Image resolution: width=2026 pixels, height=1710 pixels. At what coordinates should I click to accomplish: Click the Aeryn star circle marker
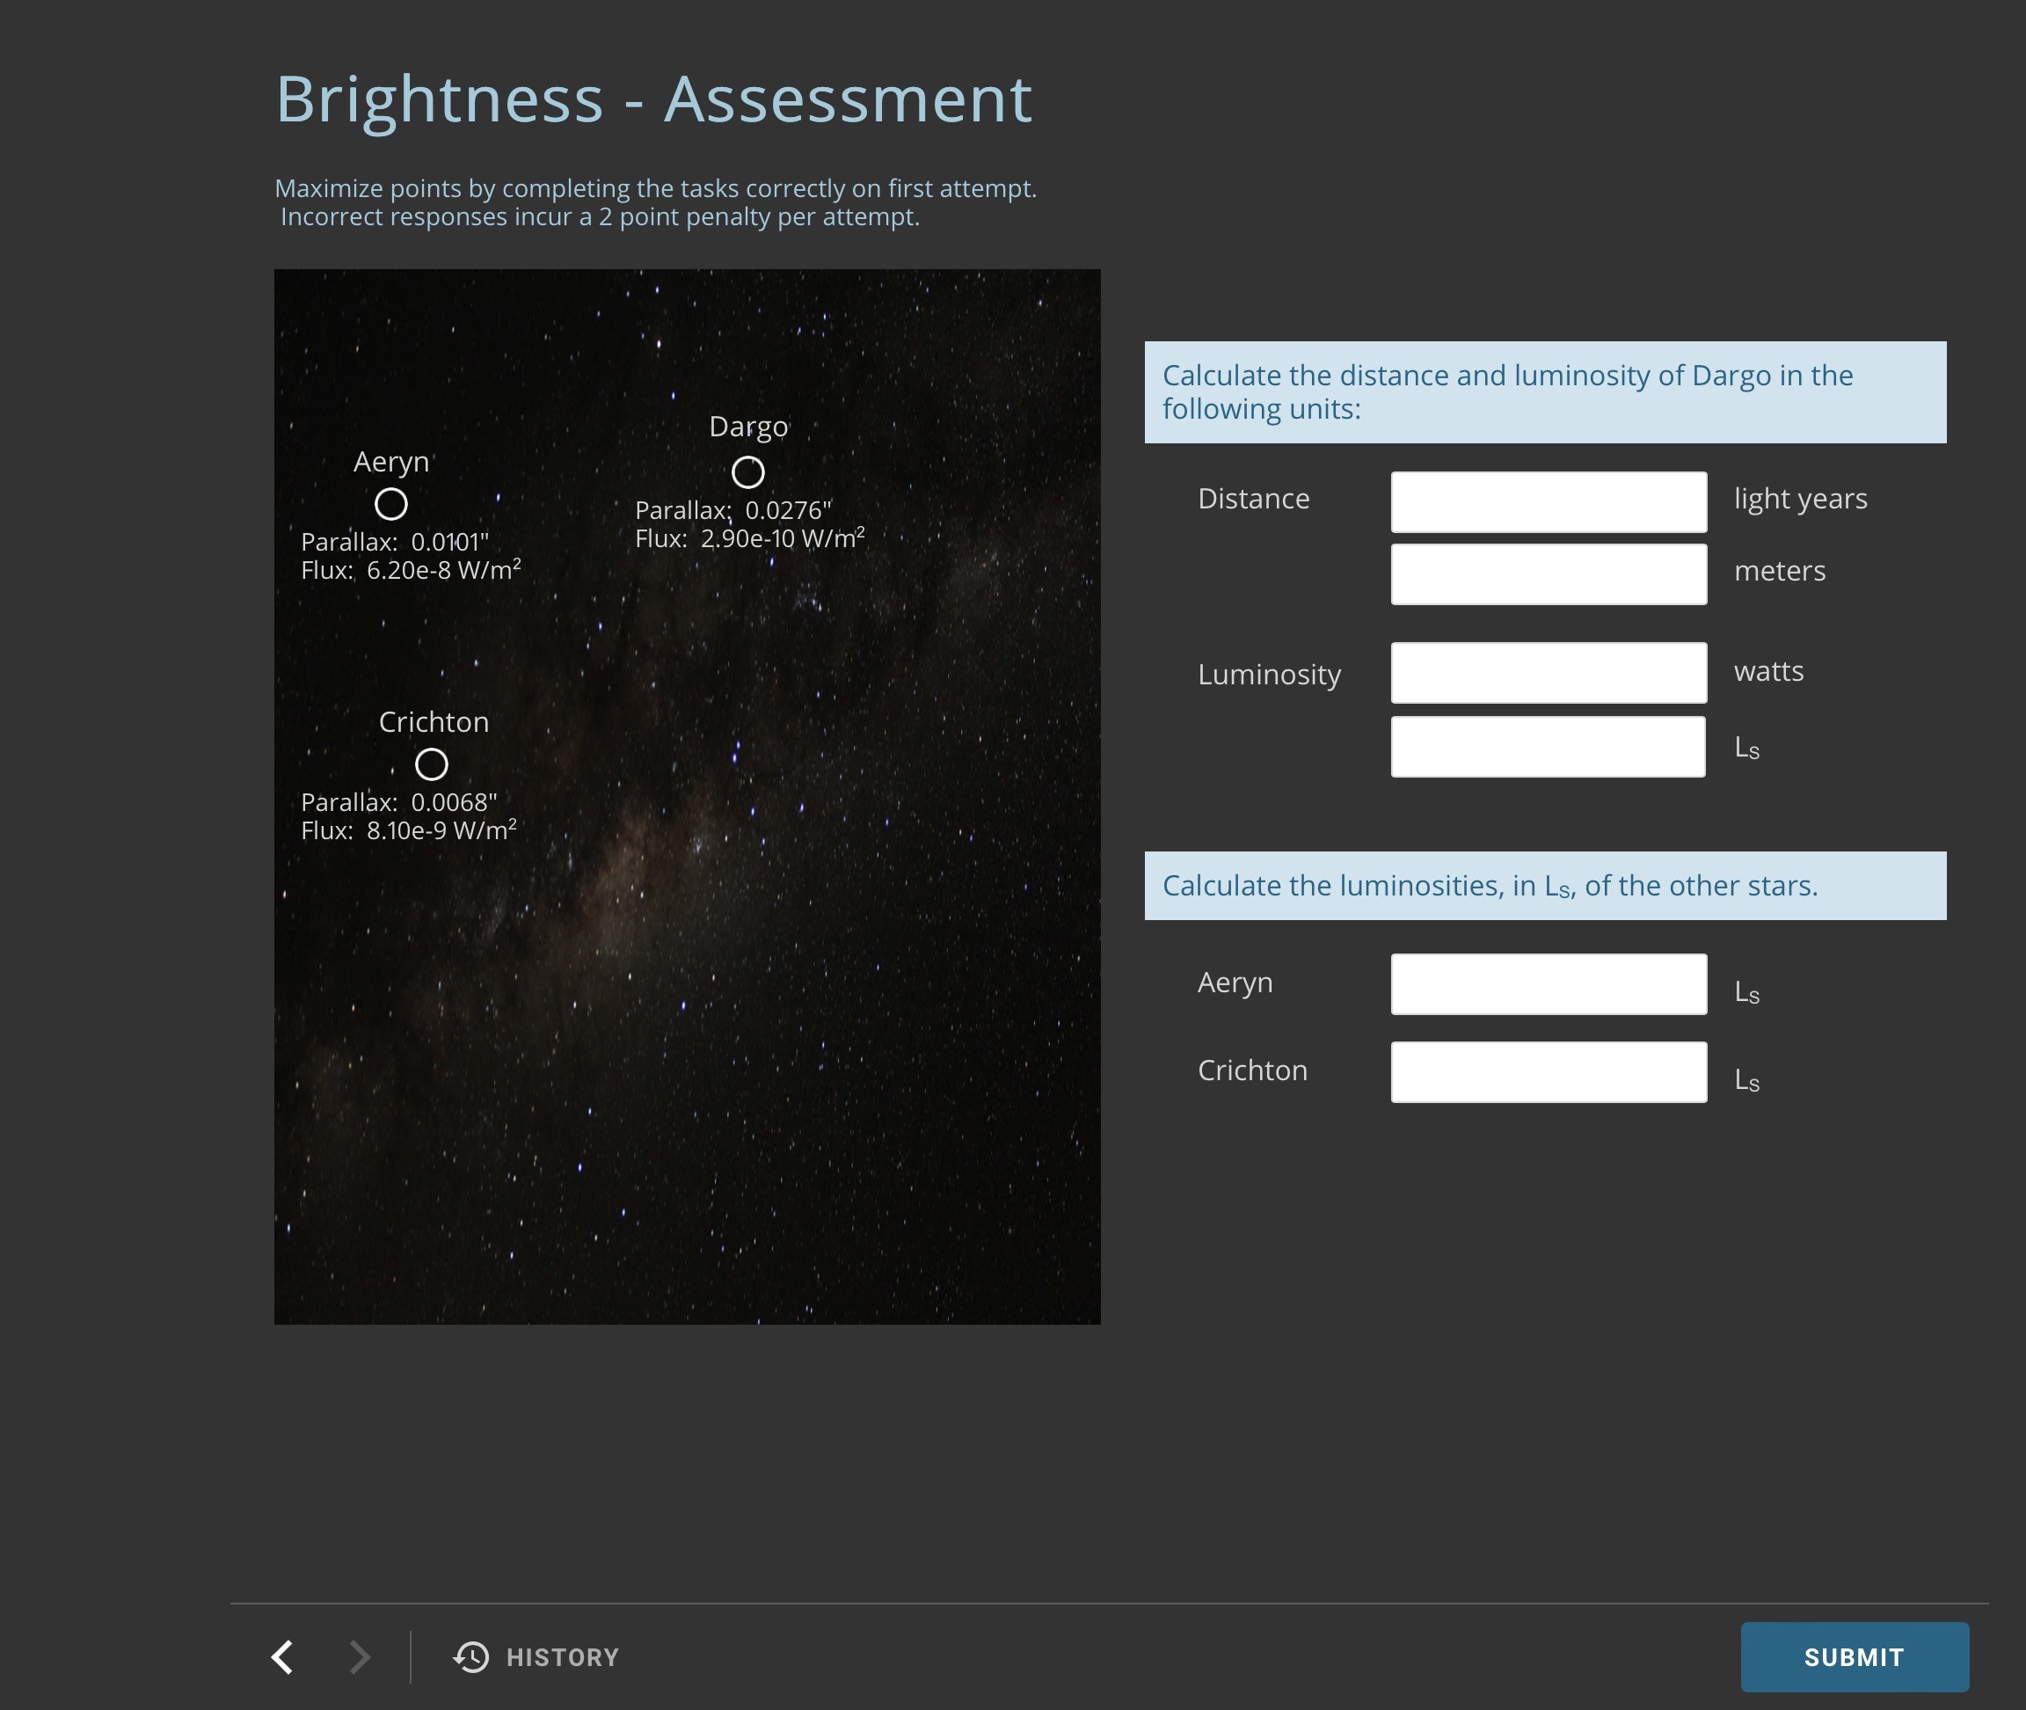(x=390, y=504)
